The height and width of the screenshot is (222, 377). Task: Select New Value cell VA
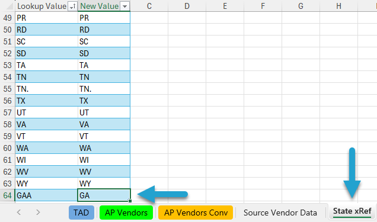[x=104, y=124]
